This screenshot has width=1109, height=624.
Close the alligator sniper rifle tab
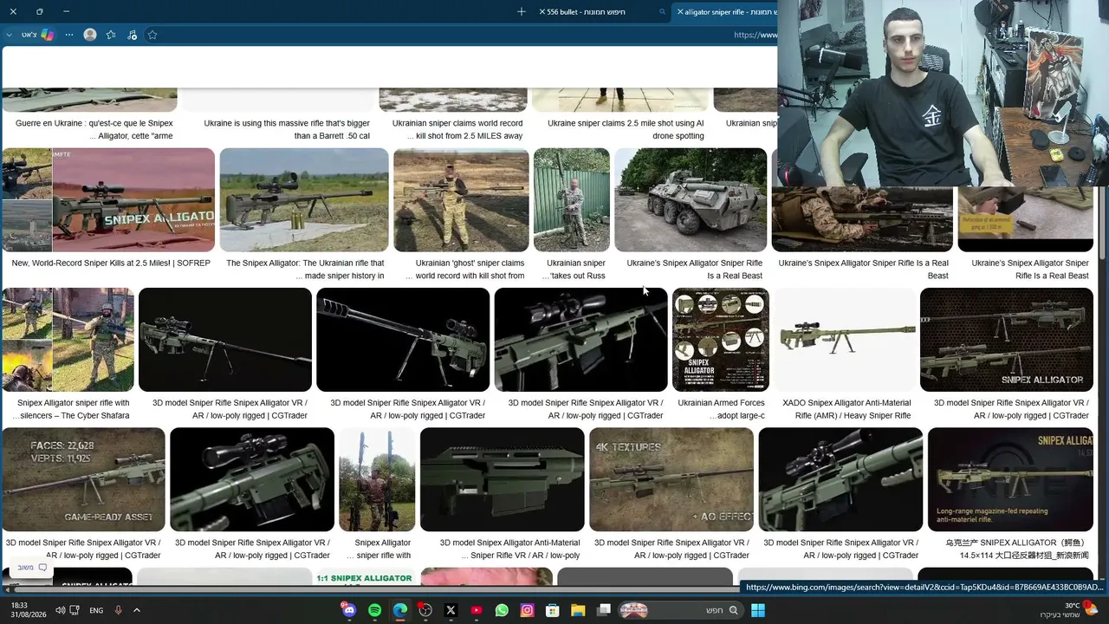coord(680,11)
